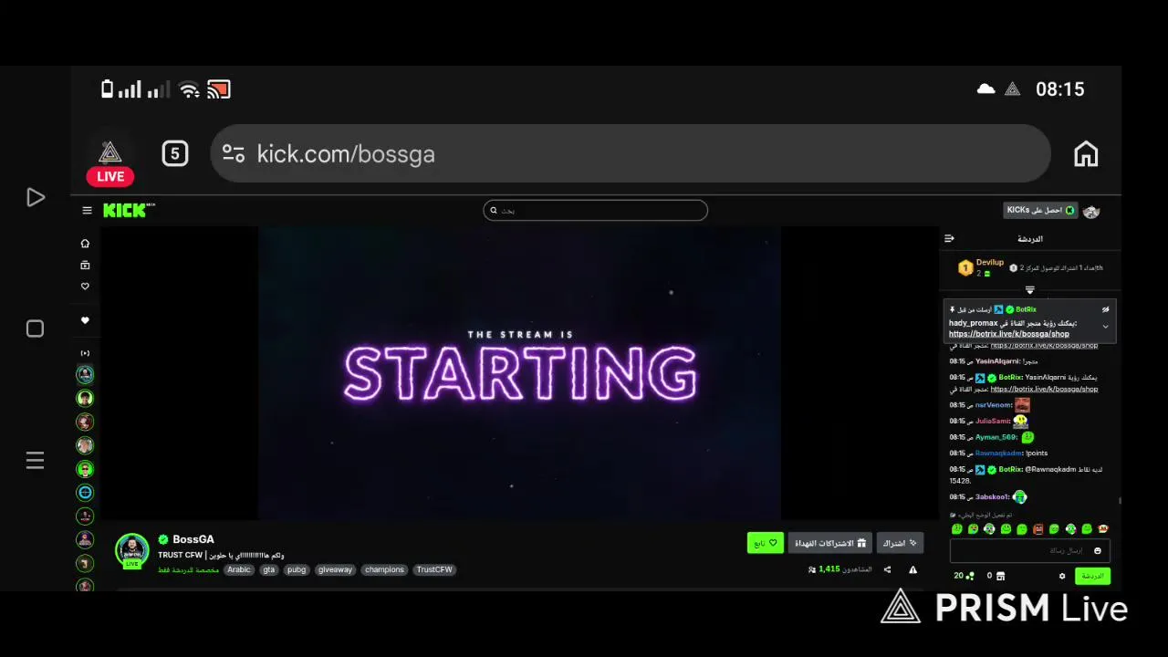The image size is (1168, 657).
Task: Click the browser address bar kick.com/bossga
Action: pos(630,153)
